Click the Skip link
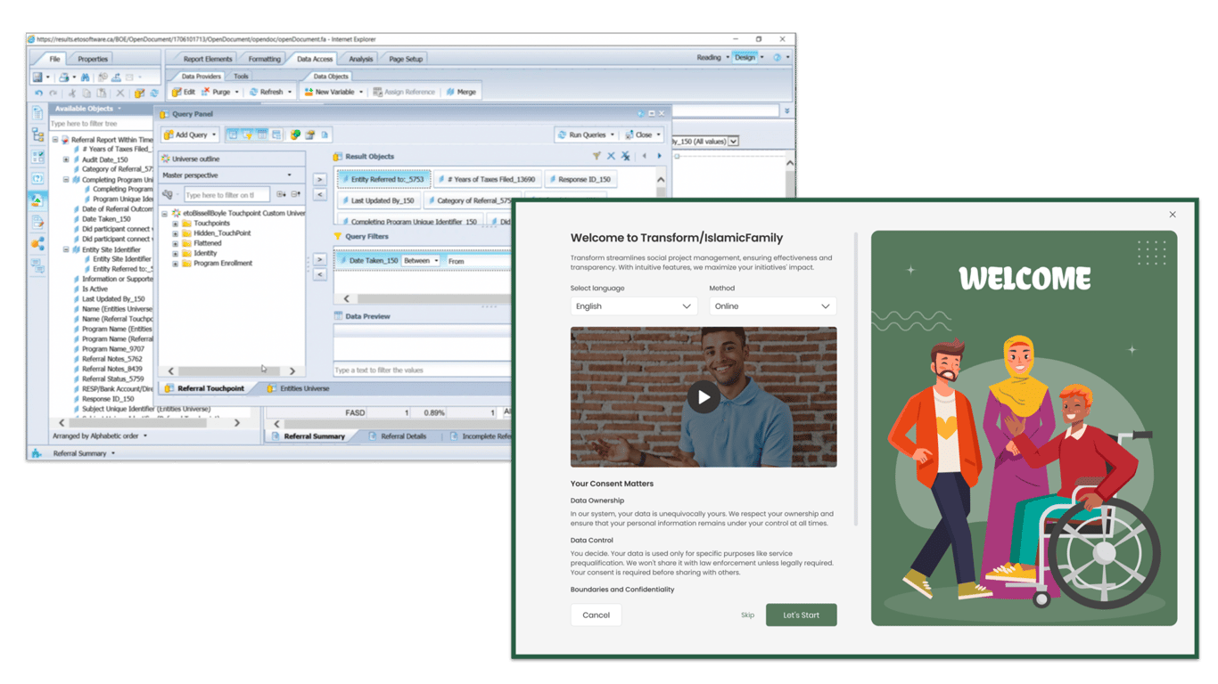 click(747, 615)
